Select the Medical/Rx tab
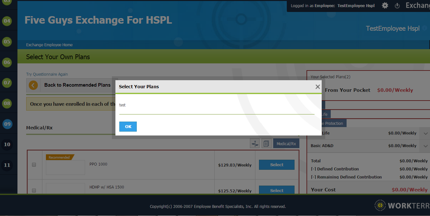This screenshot has width=430, height=216. 286,144
